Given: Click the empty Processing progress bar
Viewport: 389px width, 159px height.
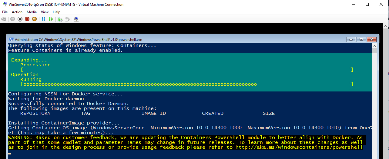Looking at the screenshot, I should point(187,70).
